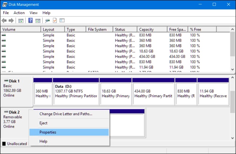Select Change Drive Letter and Paths option

click(x=66, y=114)
